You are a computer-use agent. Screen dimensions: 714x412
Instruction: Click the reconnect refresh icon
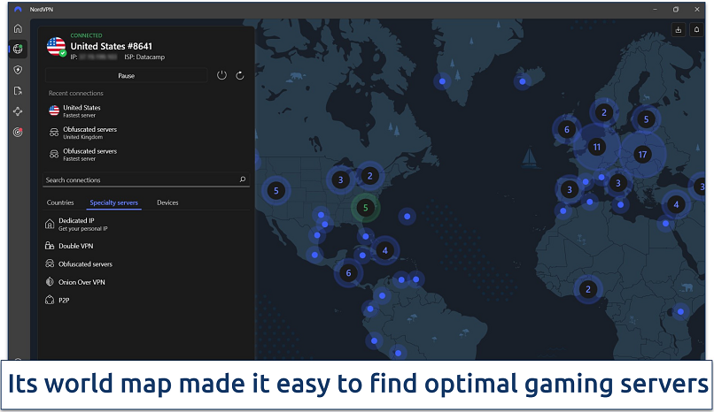(x=240, y=75)
